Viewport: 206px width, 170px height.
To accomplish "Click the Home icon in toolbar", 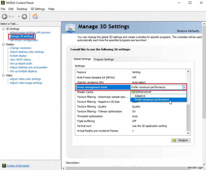I will [35, 16].
